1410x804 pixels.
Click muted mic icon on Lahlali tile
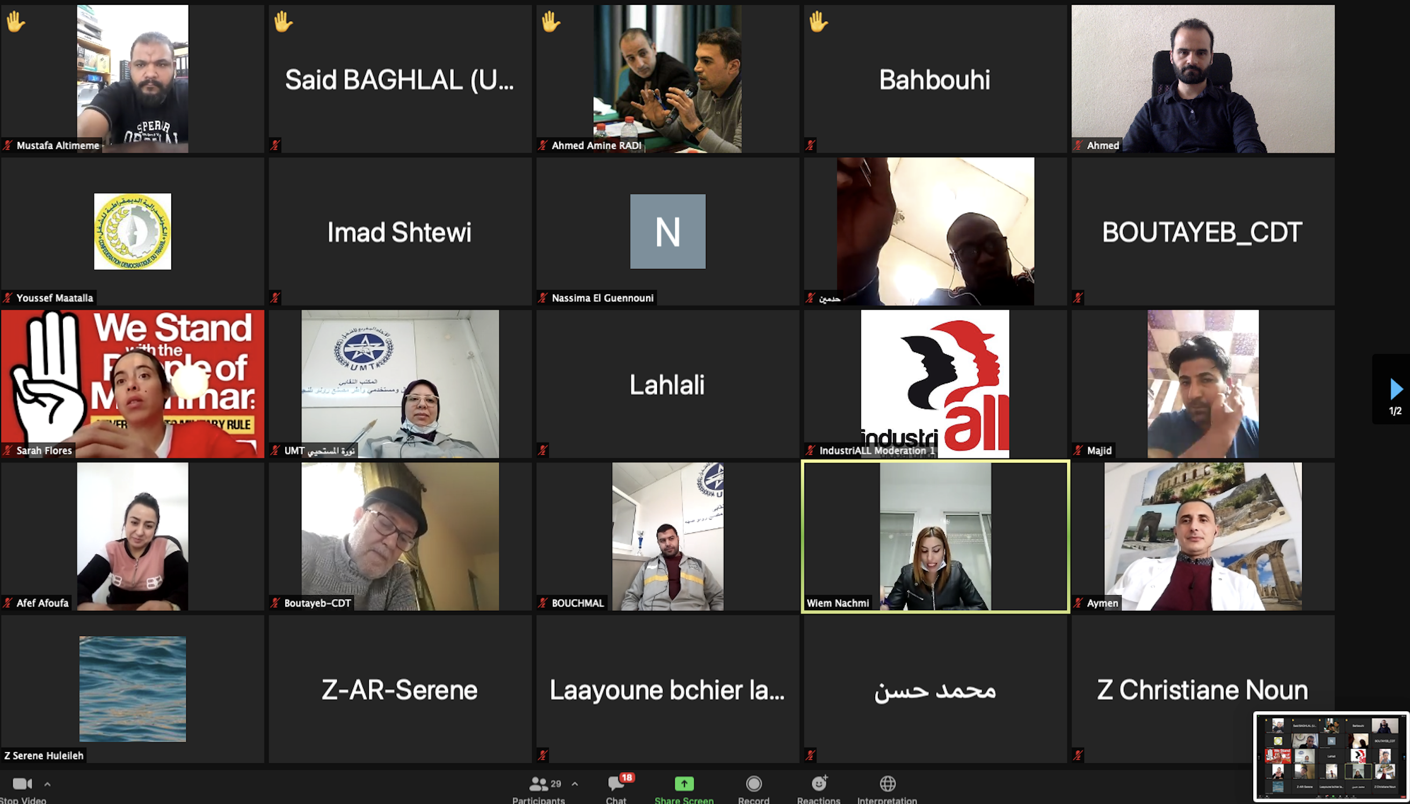point(543,450)
